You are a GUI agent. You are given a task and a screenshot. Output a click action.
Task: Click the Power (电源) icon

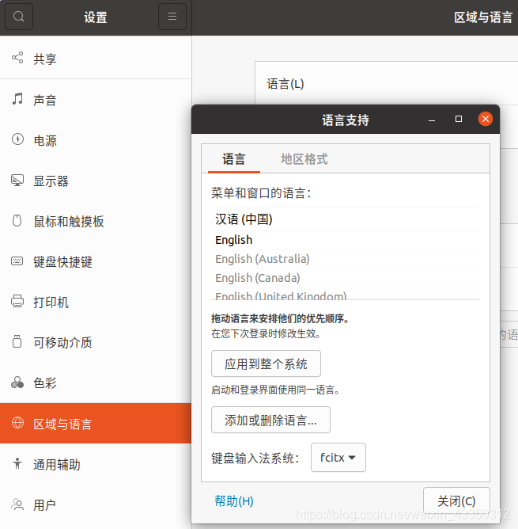(x=17, y=140)
